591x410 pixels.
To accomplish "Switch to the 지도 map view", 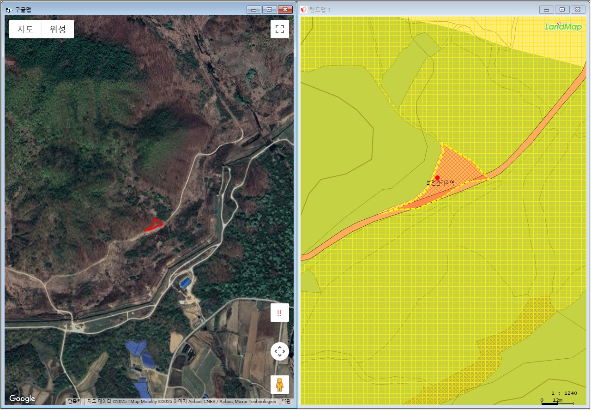I will pyautogui.click(x=25, y=29).
